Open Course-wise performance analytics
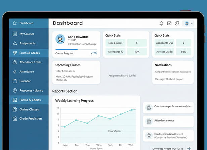Screen dimensions: 207x150 click(168, 107)
